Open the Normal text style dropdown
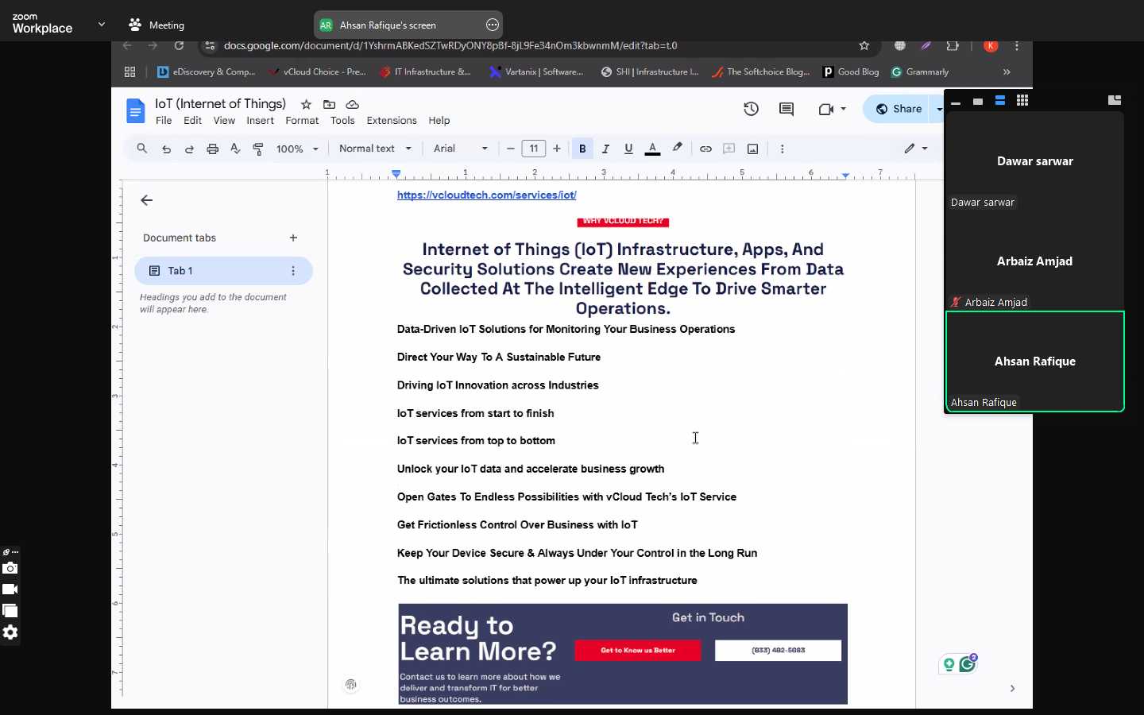Screen dimensions: 1144x715 point(375,149)
